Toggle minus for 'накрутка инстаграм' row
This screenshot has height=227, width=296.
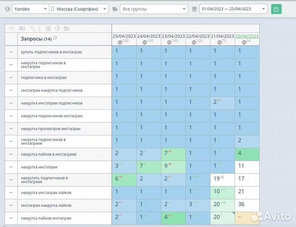coord(11,167)
